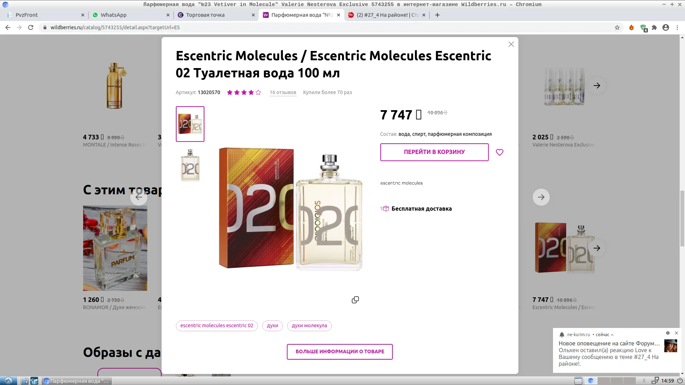
Task: Close the product quick-view popup
Action: click(511, 44)
